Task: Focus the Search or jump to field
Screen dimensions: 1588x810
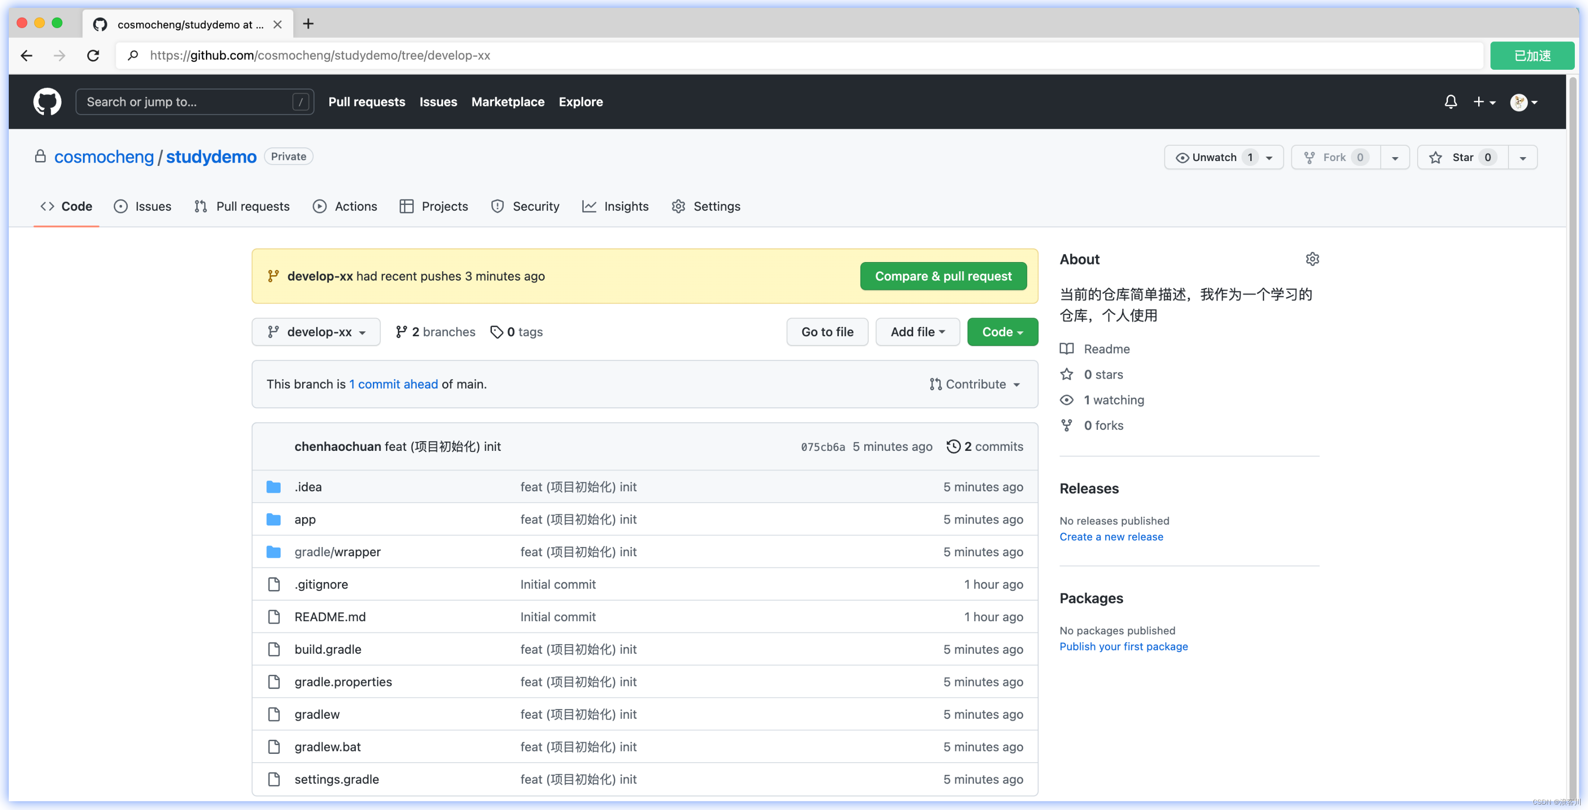Action: coord(194,101)
